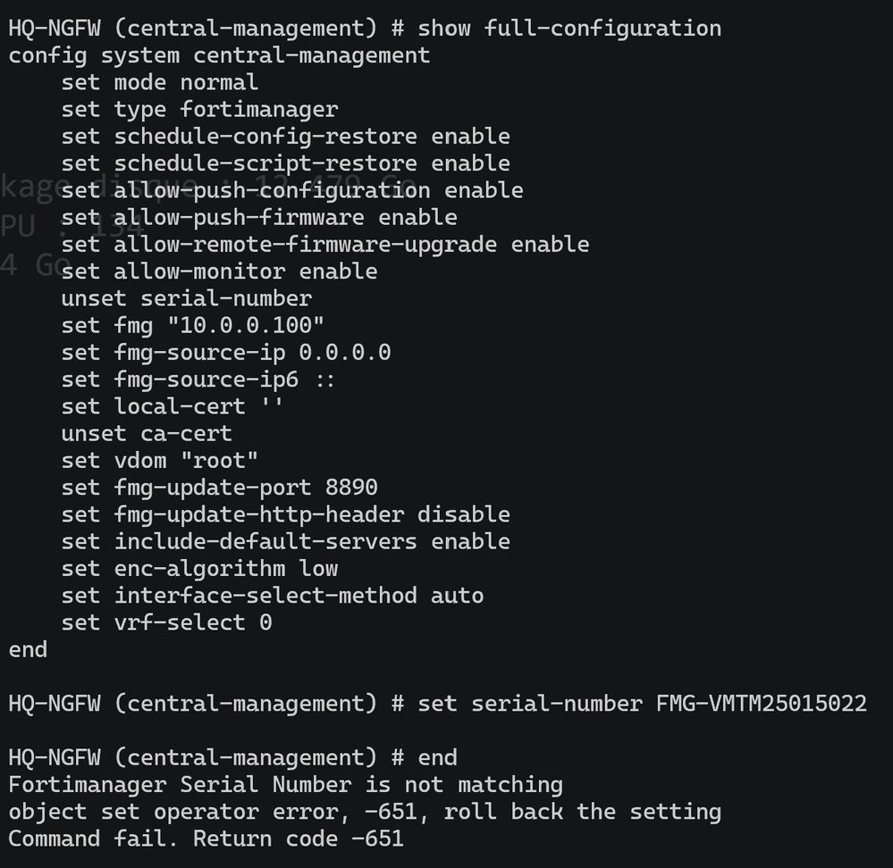
Task: Click the "set vrf-select 0" line
Action: (x=166, y=622)
